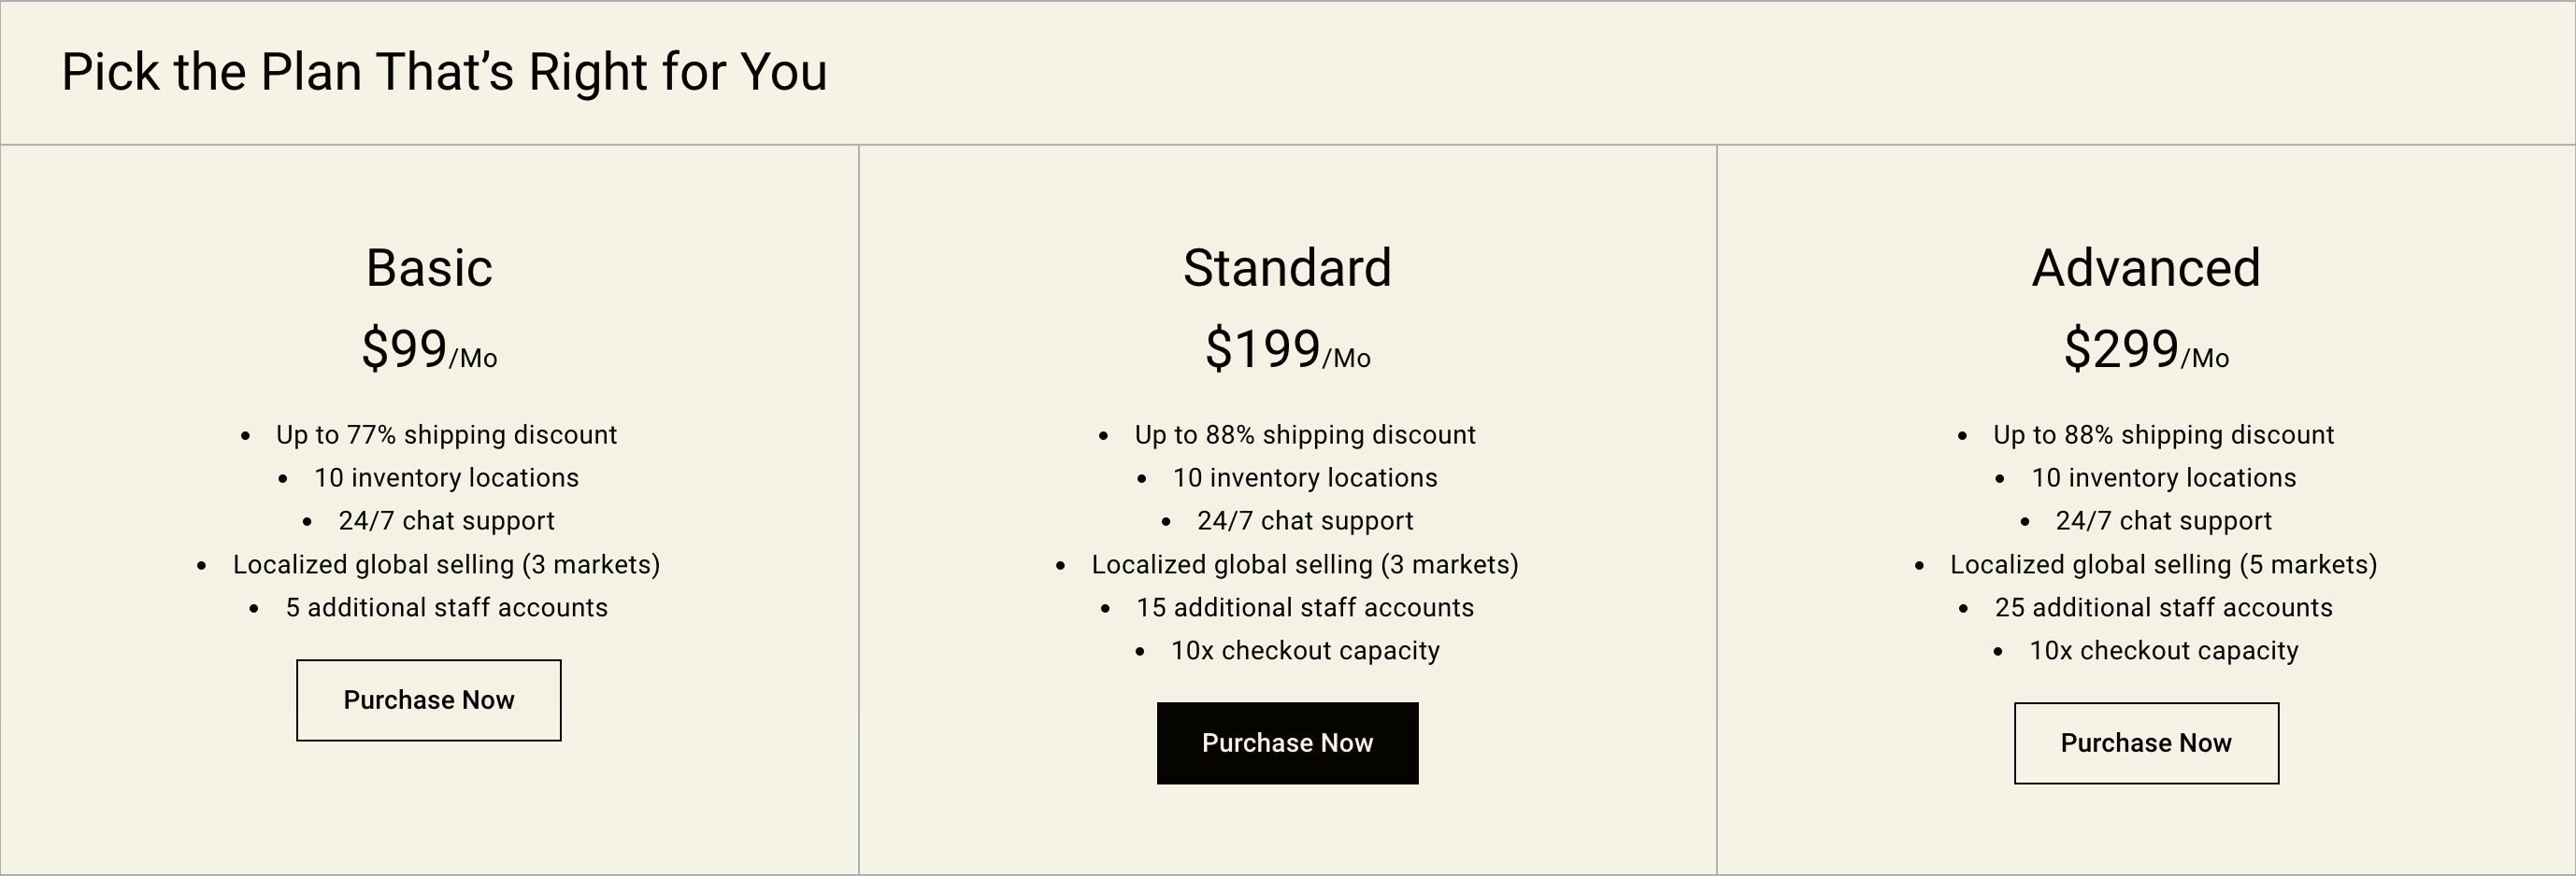Screen dimensions: 2576x876
Task: Select the Basic plan heading
Action: [429, 268]
